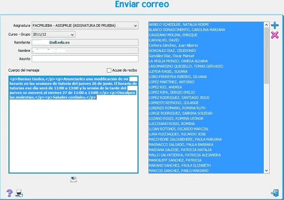
Task: Click the recipient list scroll-up arrow
Action: (x=266, y=25)
